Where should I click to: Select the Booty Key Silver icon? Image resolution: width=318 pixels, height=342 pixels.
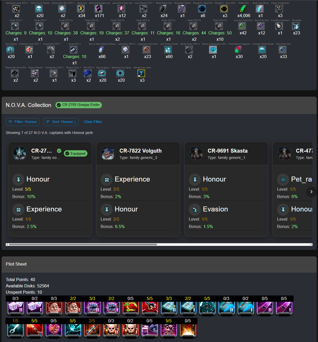pos(260,9)
